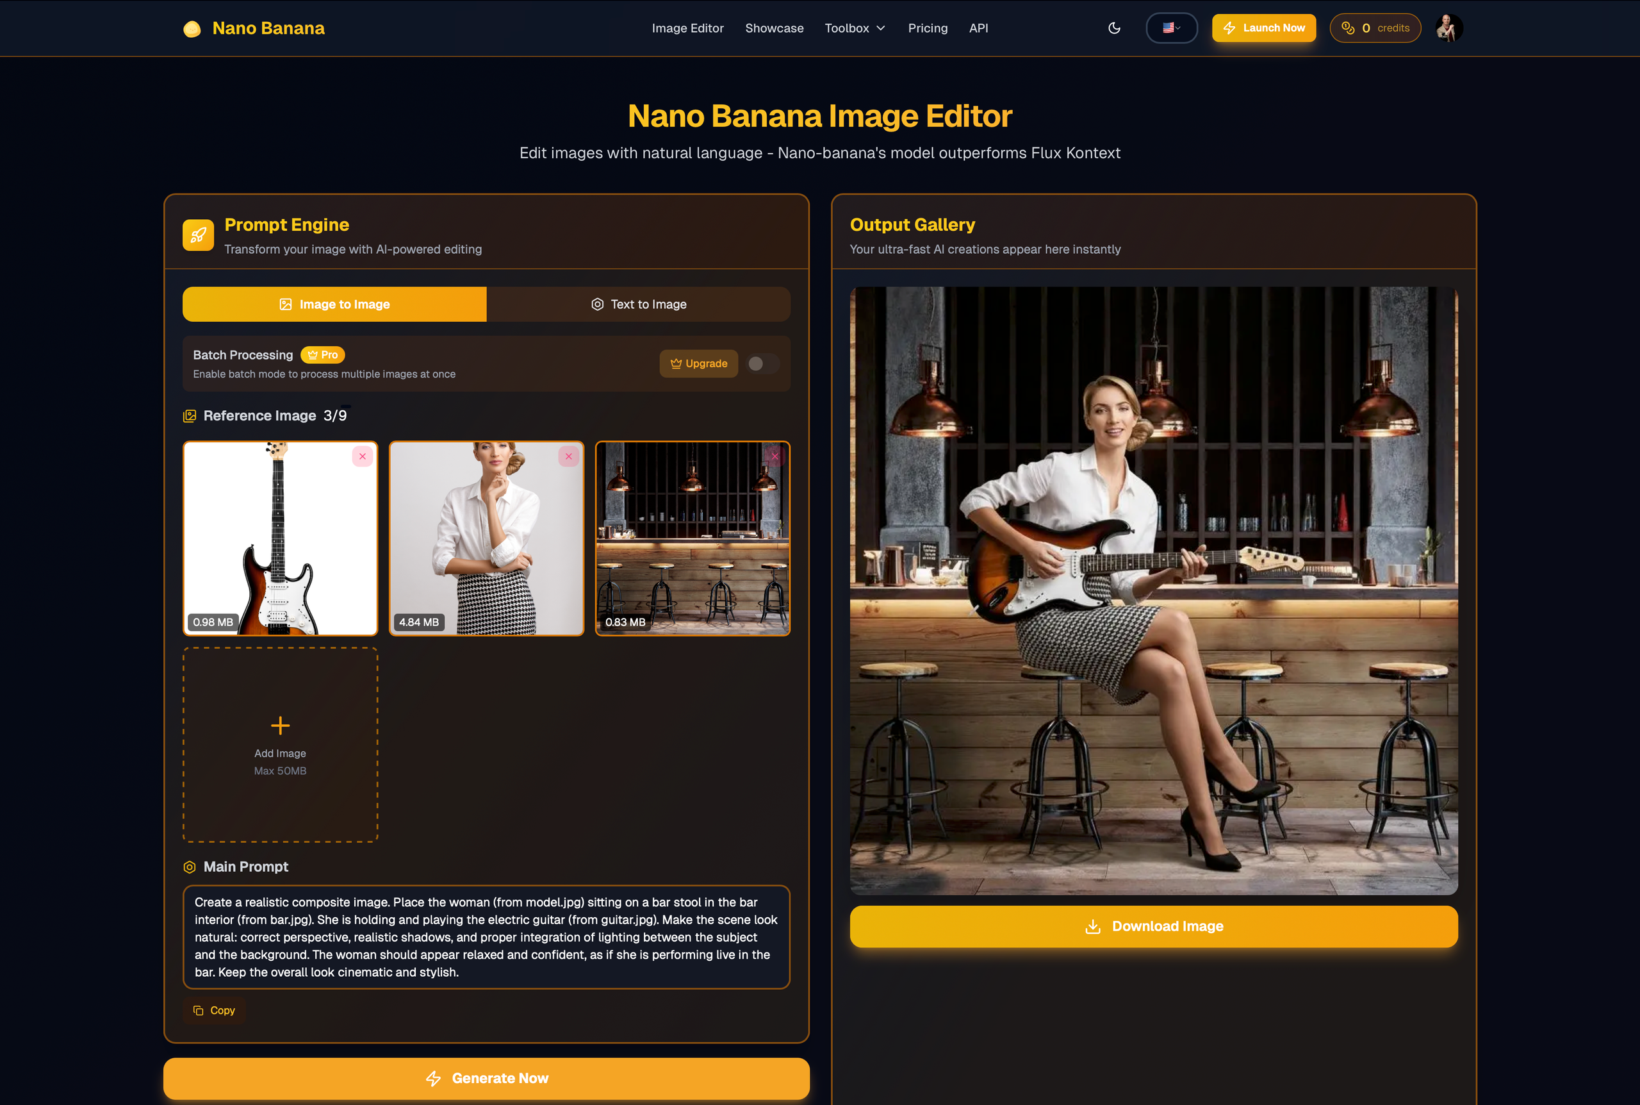Click the Download Image button
Image resolution: width=1640 pixels, height=1105 pixels.
tap(1153, 926)
